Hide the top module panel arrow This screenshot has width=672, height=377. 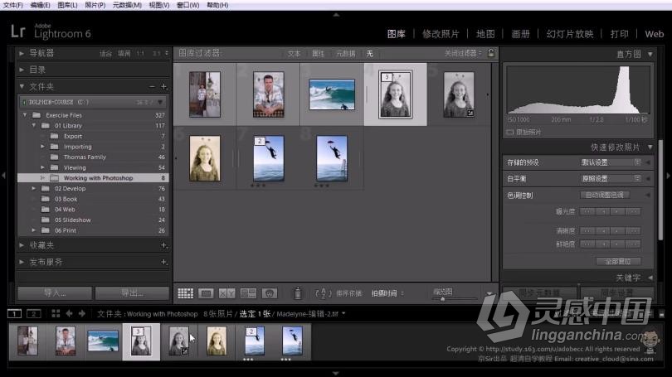click(x=336, y=15)
